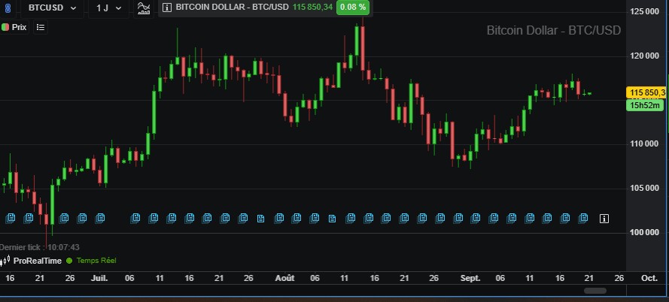Click the horizontal scrollbar thumb under the time axis

[594, 291]
